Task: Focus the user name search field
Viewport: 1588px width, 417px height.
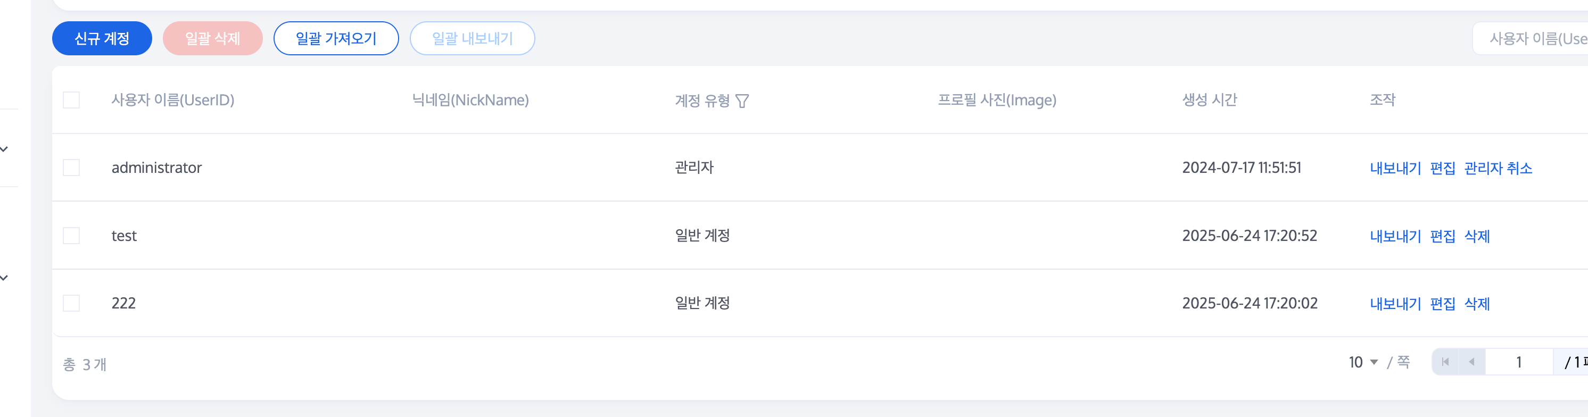Action: pos(1531,38)
